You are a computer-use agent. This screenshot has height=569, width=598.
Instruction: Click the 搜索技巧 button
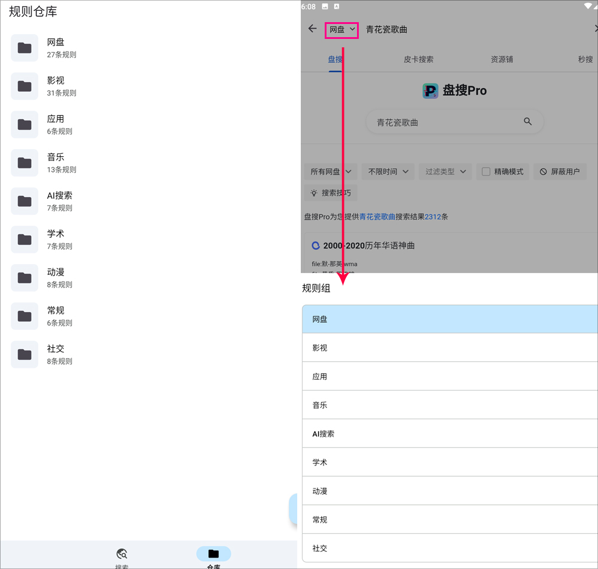(x=331, y=193)
